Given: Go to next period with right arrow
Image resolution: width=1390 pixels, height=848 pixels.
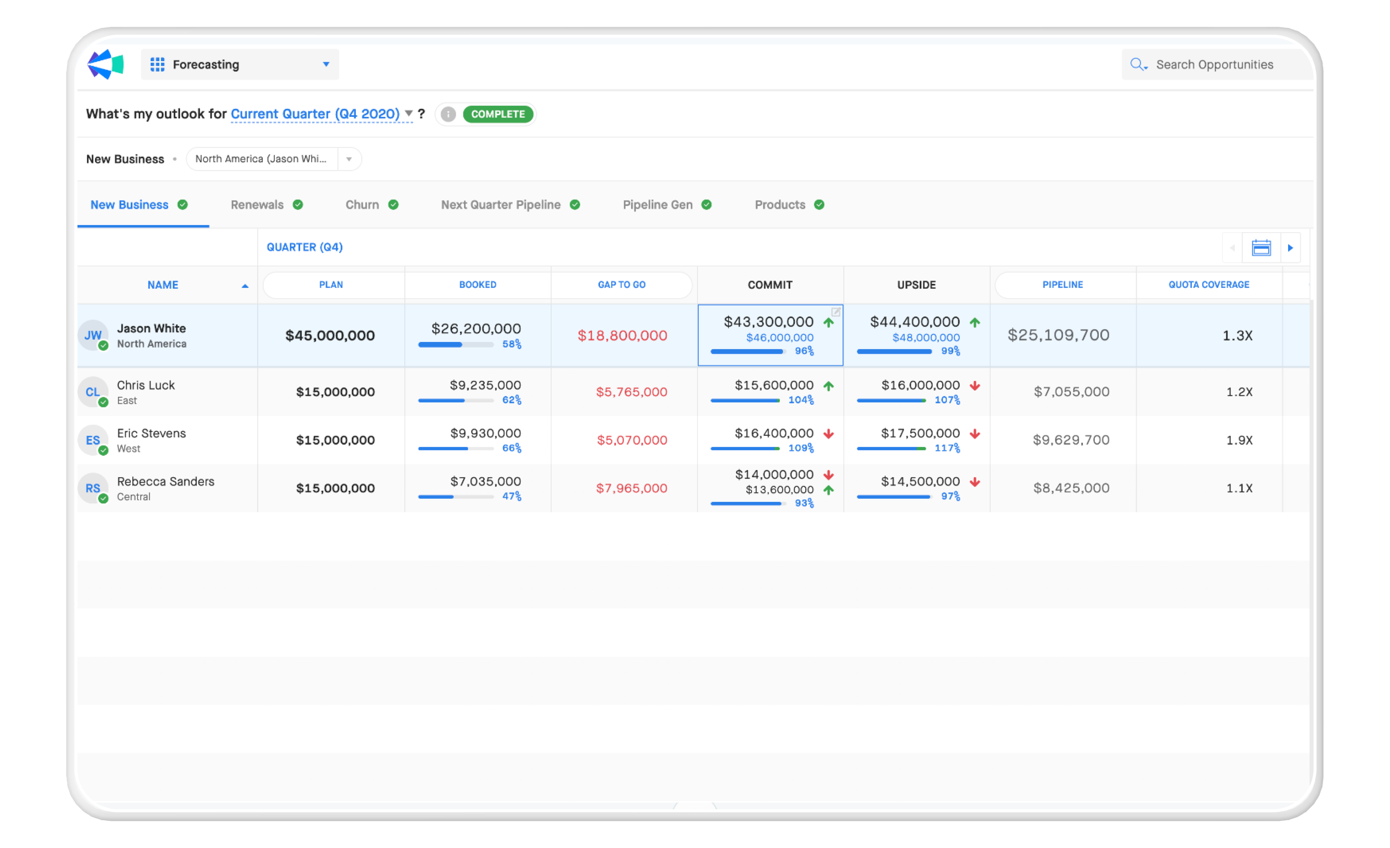Looking at the screenshot, I should click(1290, 248).
